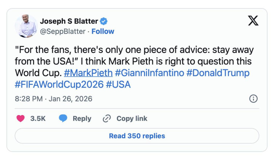274x160 pixels.
Task: Open Joseph S Blatter's profile picture
Action: 26,26
